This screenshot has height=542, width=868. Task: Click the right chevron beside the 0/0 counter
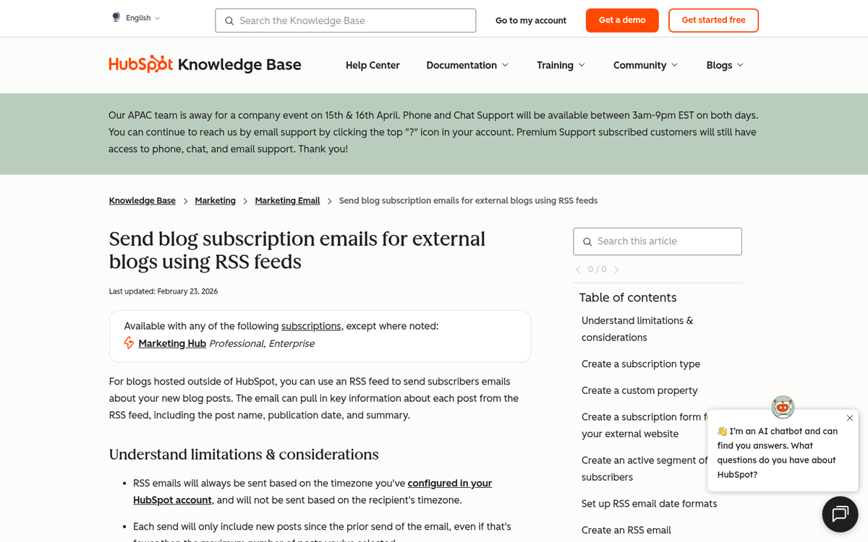click(616, 269)
